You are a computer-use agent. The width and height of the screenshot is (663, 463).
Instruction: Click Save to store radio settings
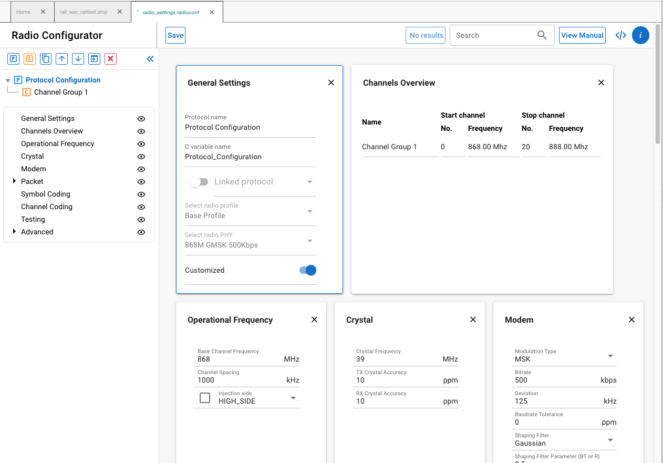click(175, 35)
